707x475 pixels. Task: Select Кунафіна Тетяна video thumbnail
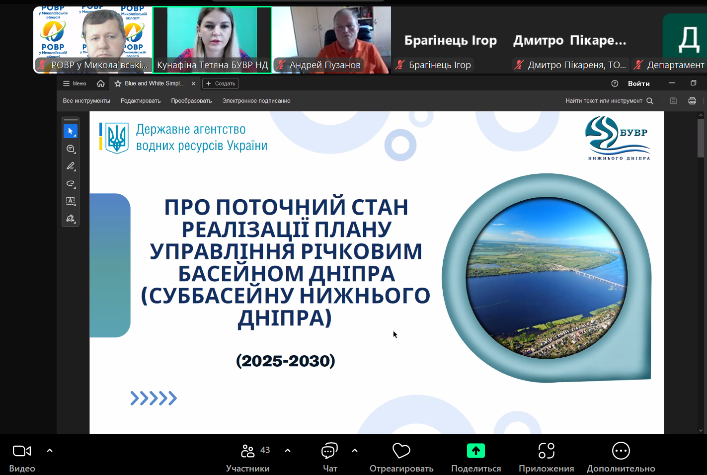212,40
